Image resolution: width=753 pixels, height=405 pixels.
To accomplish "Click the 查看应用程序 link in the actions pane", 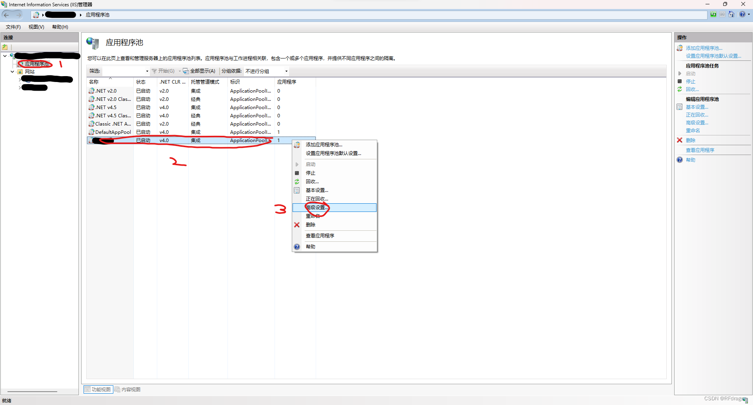I will click(x=700, y=150).
